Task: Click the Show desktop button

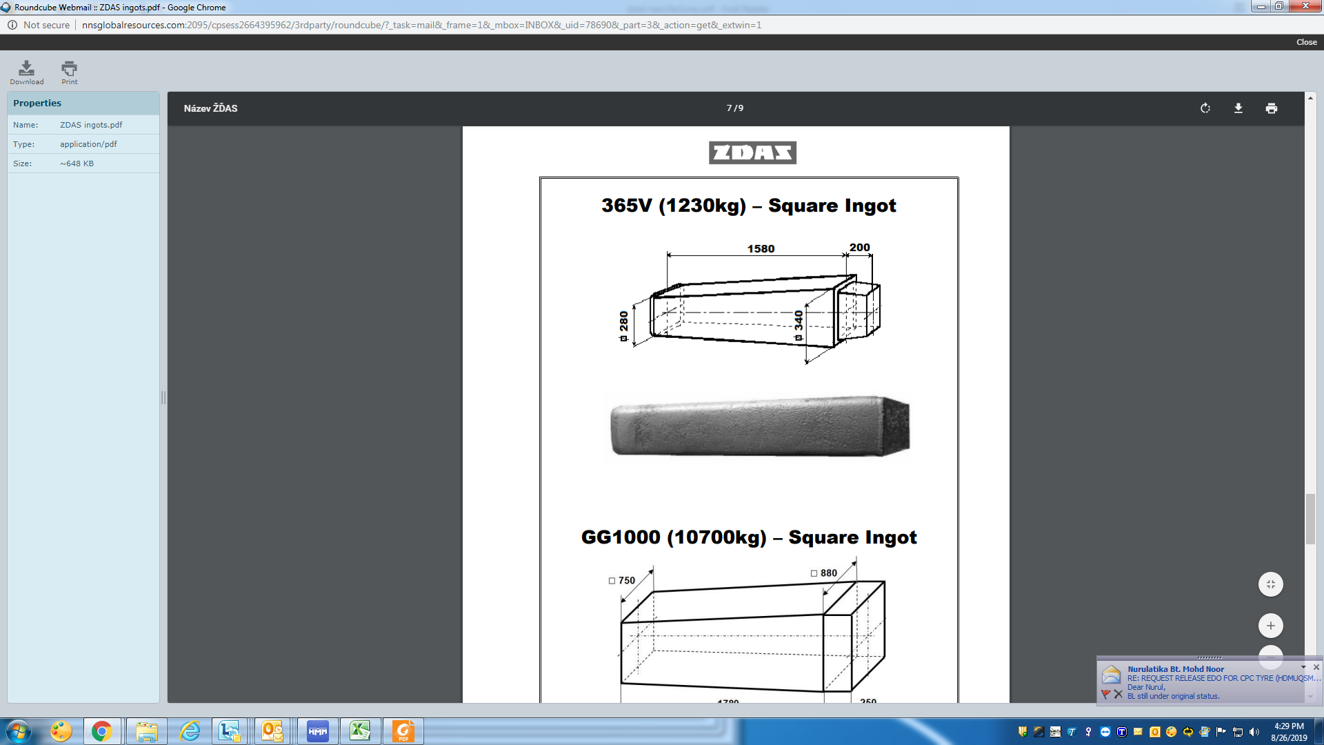Action: (x=1318, y=731)
